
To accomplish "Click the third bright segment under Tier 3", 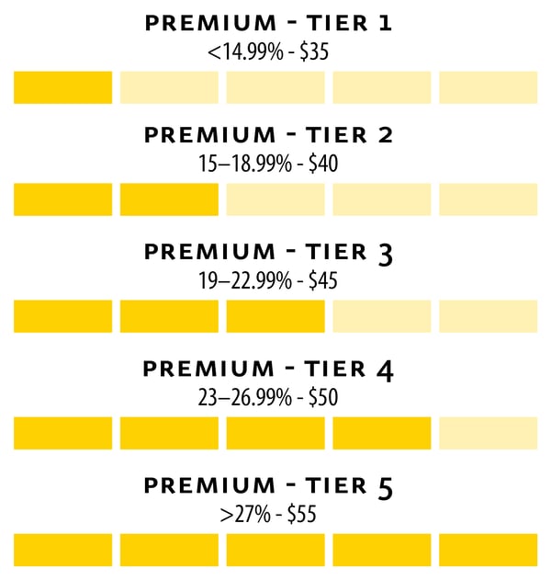I will 275,316.
